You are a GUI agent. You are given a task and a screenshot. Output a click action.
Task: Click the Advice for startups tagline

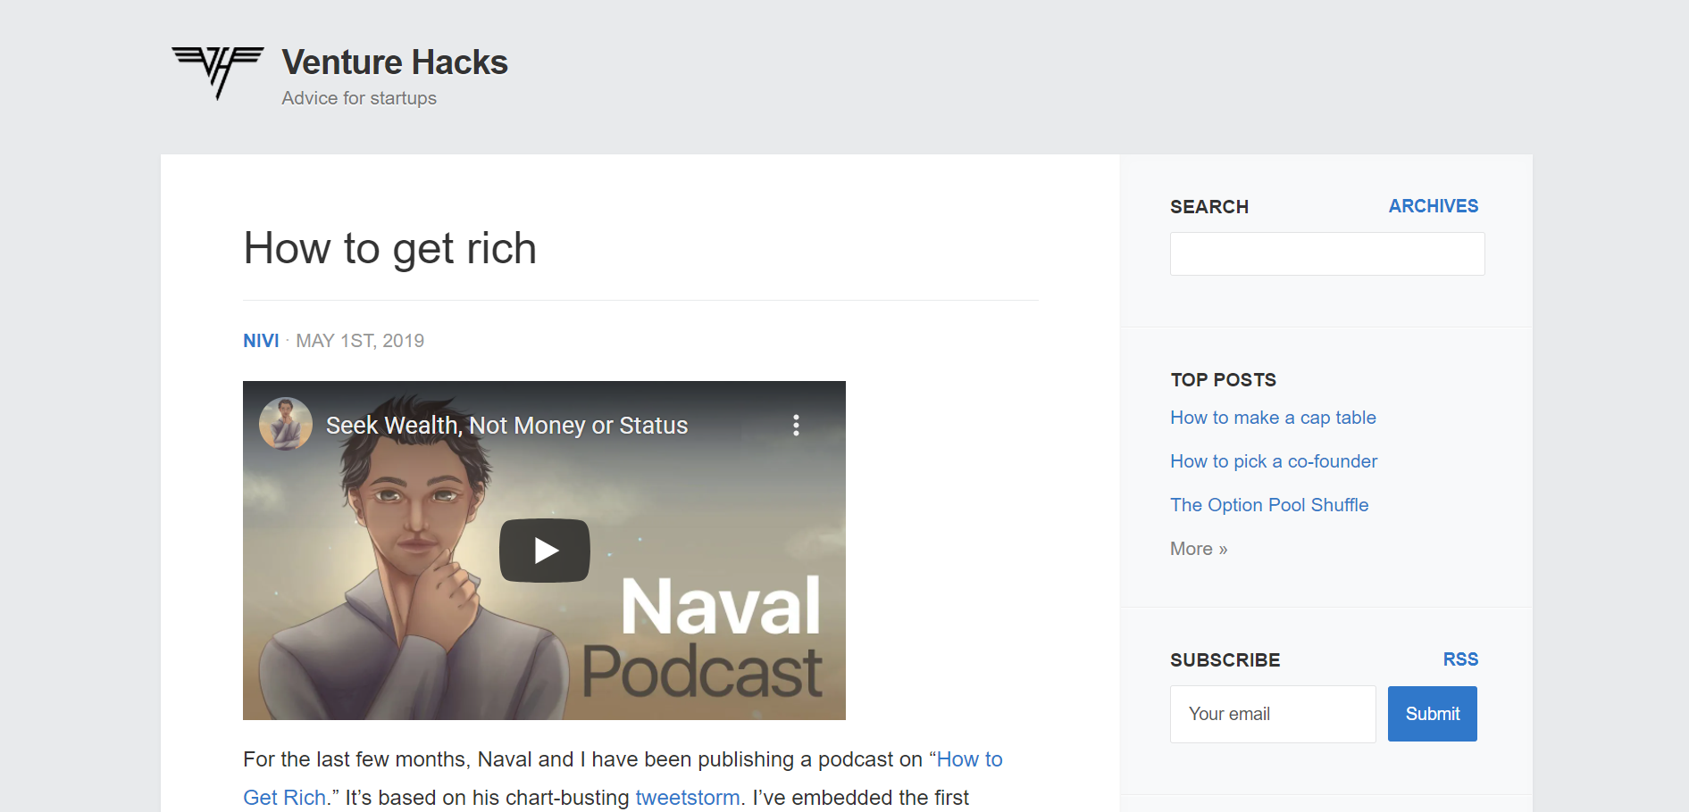pyautogui.click(x=359, y=98)
